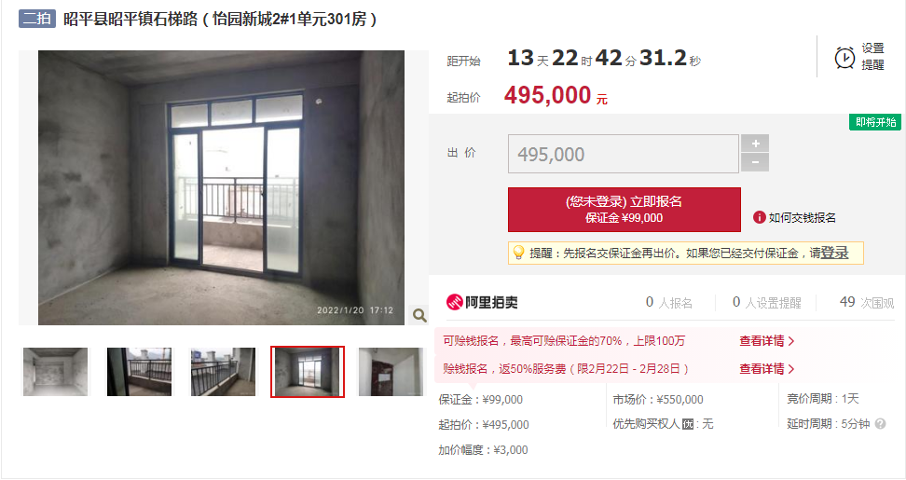Expand 查看详情 for 50% service fee refund
This screenshot has height=480, width=906.
click(767, 368)
